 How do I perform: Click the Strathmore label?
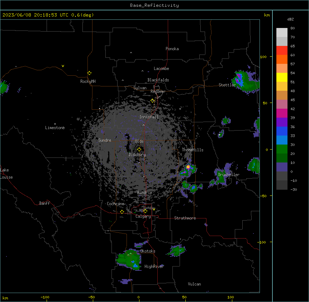(185, 218)
